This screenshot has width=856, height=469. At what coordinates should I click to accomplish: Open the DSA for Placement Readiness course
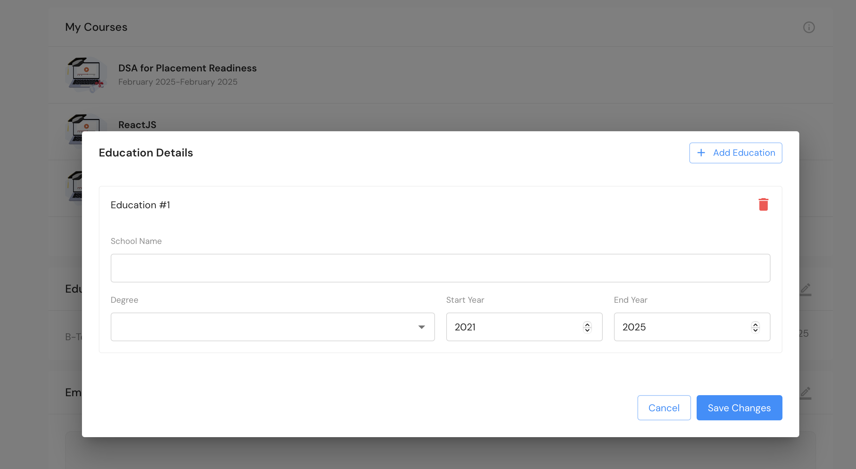tap(187, 68)
